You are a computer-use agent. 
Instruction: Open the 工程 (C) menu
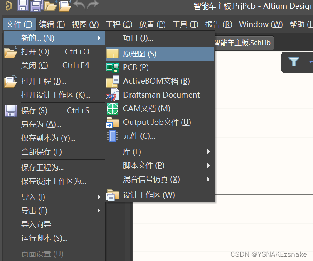point(119,24)
